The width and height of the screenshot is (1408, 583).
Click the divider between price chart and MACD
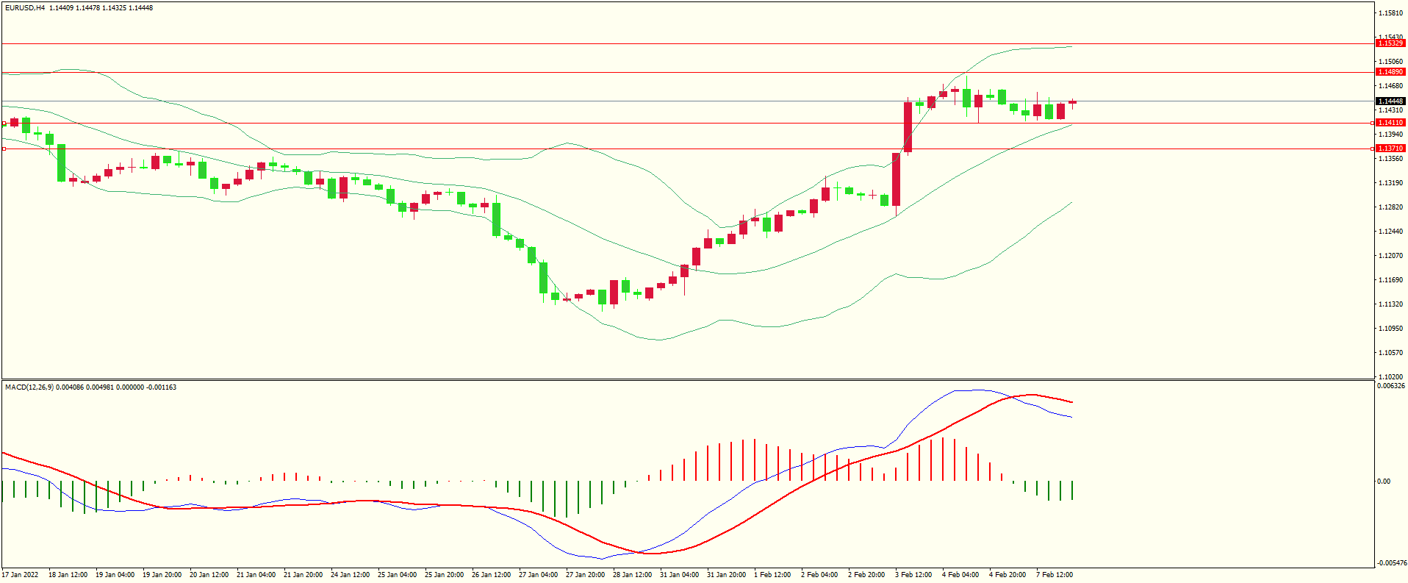(687, 379)
